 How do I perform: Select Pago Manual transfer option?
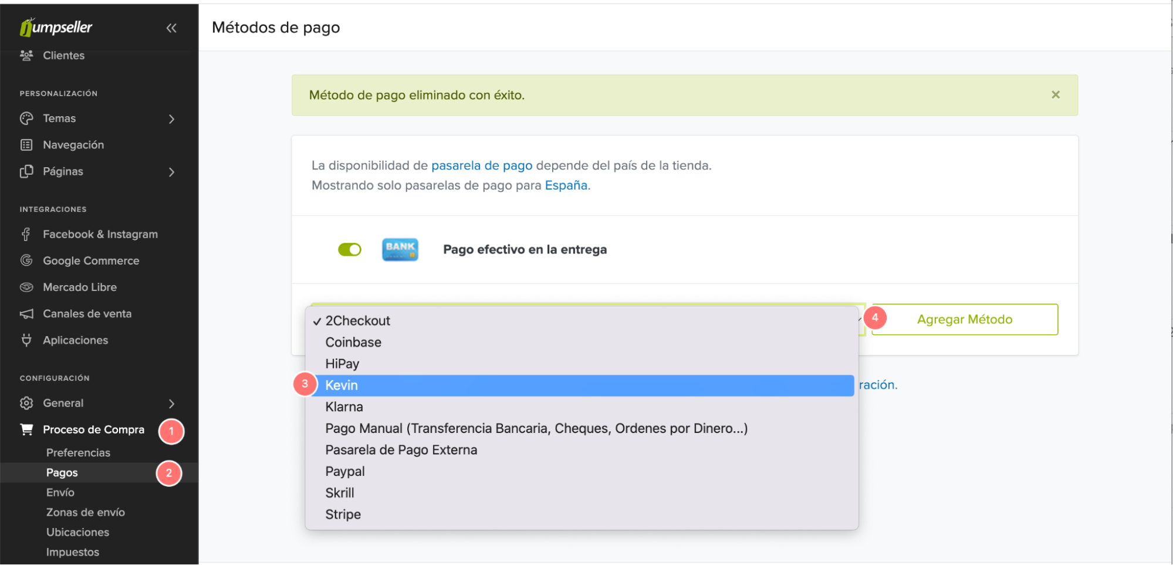(x=582, y=428)
